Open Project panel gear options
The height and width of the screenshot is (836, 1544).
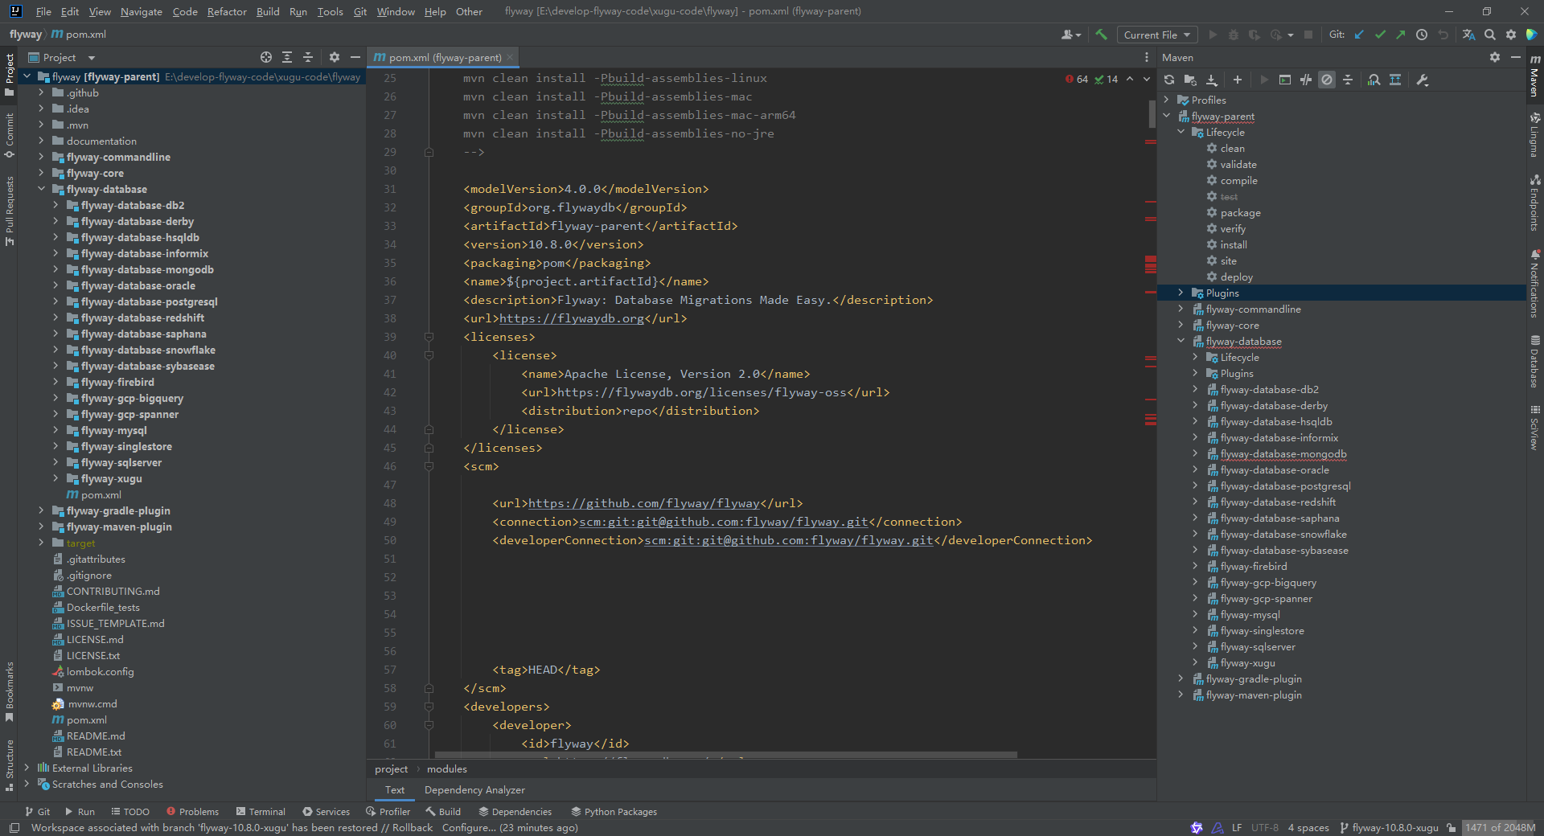pos(335,57)
